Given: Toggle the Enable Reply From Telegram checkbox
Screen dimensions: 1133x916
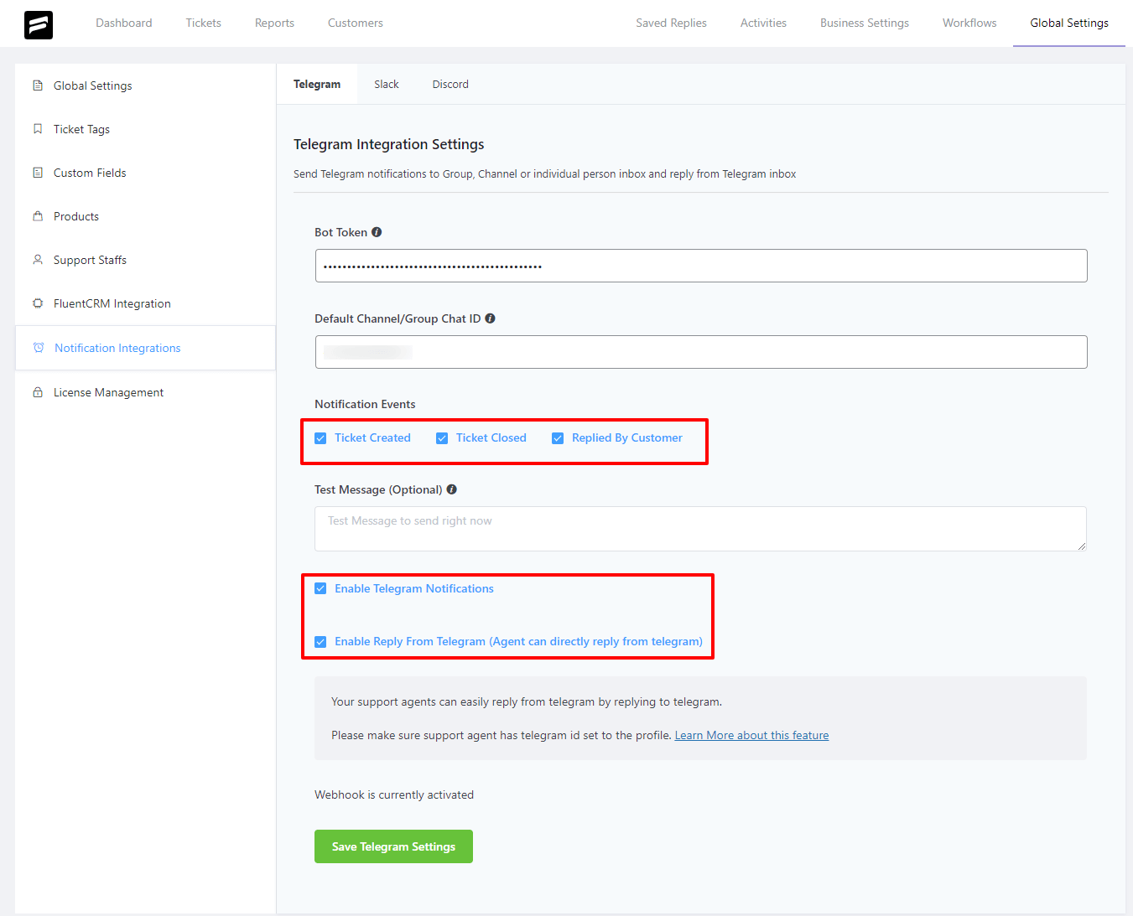Looking at the screenshot, I should pyautogui.click(x=320, y=642).
